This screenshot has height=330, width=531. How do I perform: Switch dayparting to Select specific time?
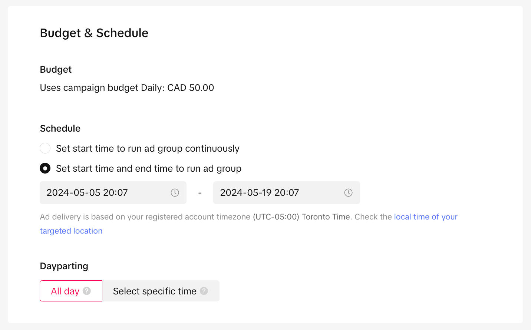click(x=155, y=291)
